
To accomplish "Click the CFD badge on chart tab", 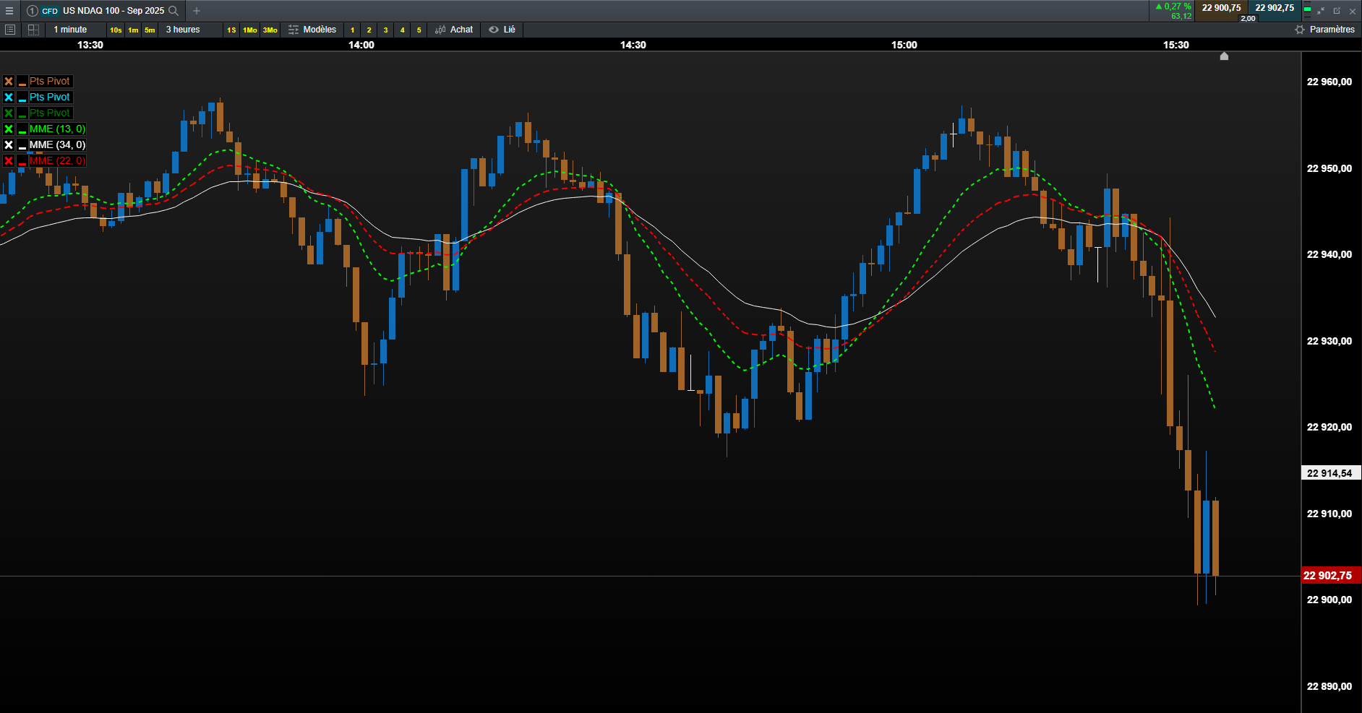I will click(50, 11).
